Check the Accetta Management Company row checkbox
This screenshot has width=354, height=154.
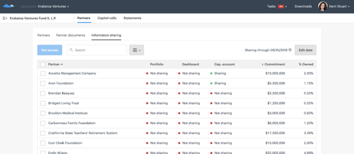point(43,73)
